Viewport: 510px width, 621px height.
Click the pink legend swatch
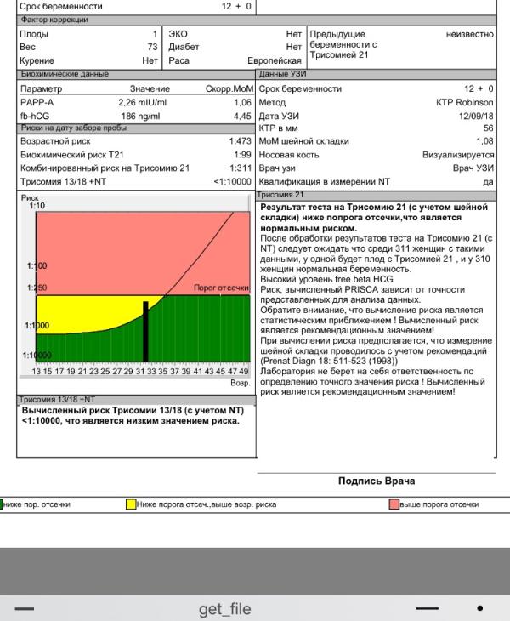(x=394, y=504)
